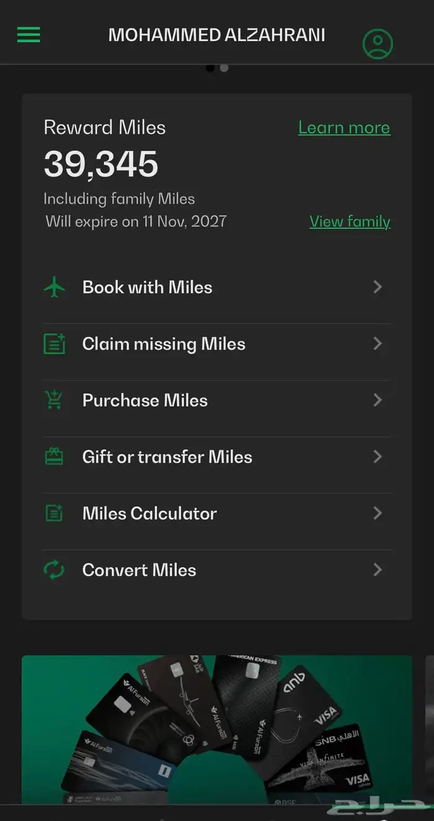Tap the Purchase Miles cart icon

click(x=55, y=401)
